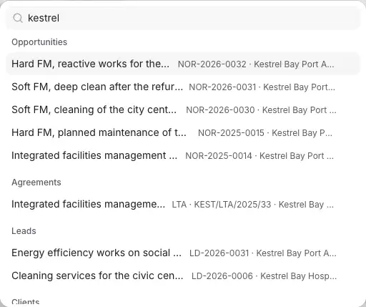
Task: Open the Hard FM, reactive works opportunity
Action: [x=183, y=64]
